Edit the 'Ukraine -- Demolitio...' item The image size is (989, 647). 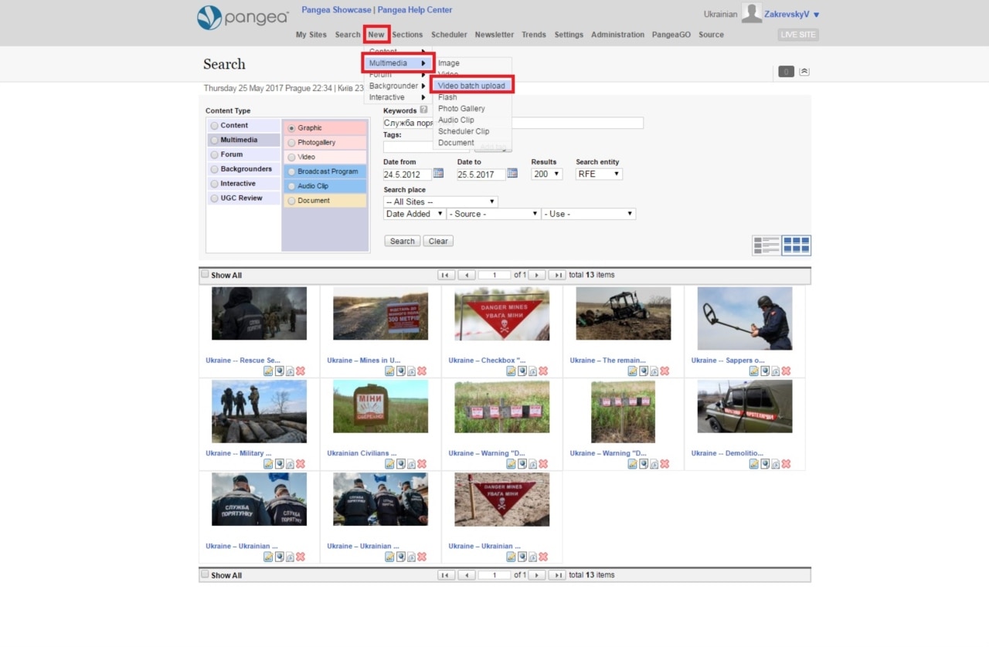(x=753, y=464)
